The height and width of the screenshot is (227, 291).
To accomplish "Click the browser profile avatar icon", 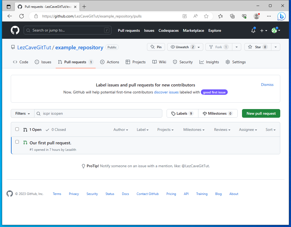I will coord(257,16).
